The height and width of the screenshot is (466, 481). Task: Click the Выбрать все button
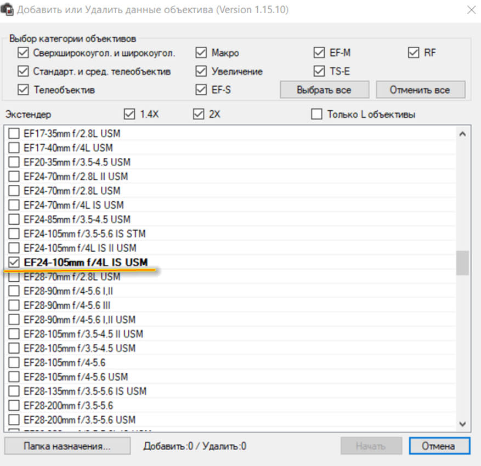point(324,90)
